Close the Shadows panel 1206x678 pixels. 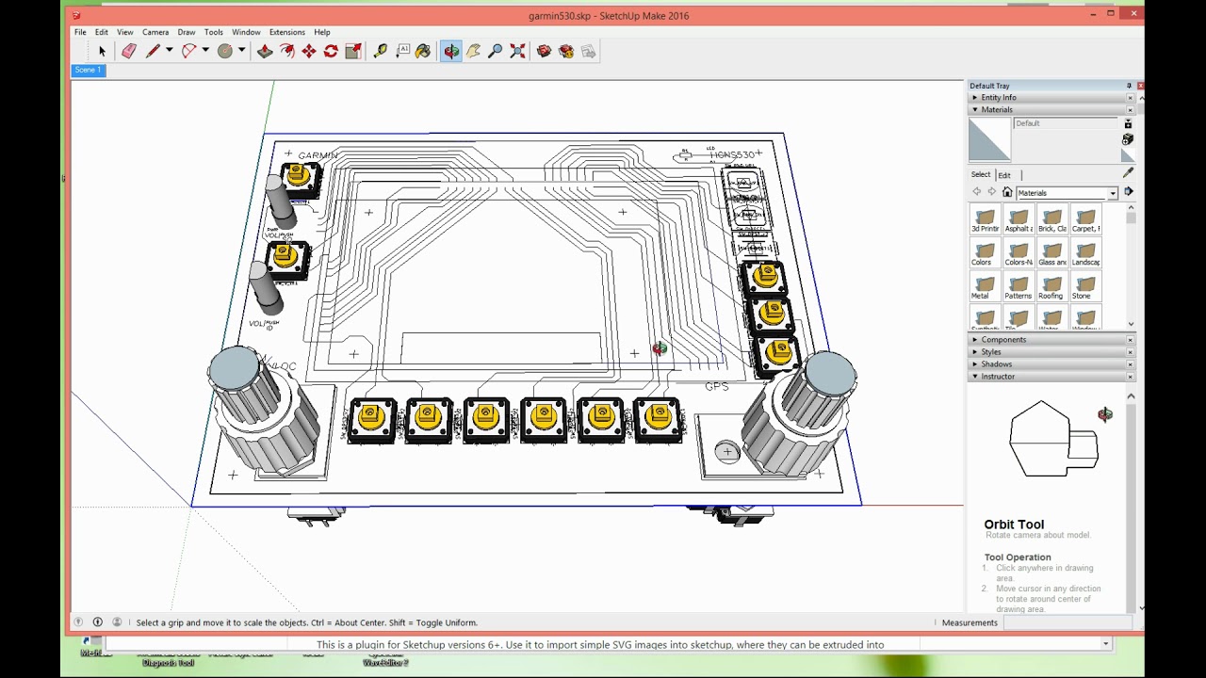1131,364
